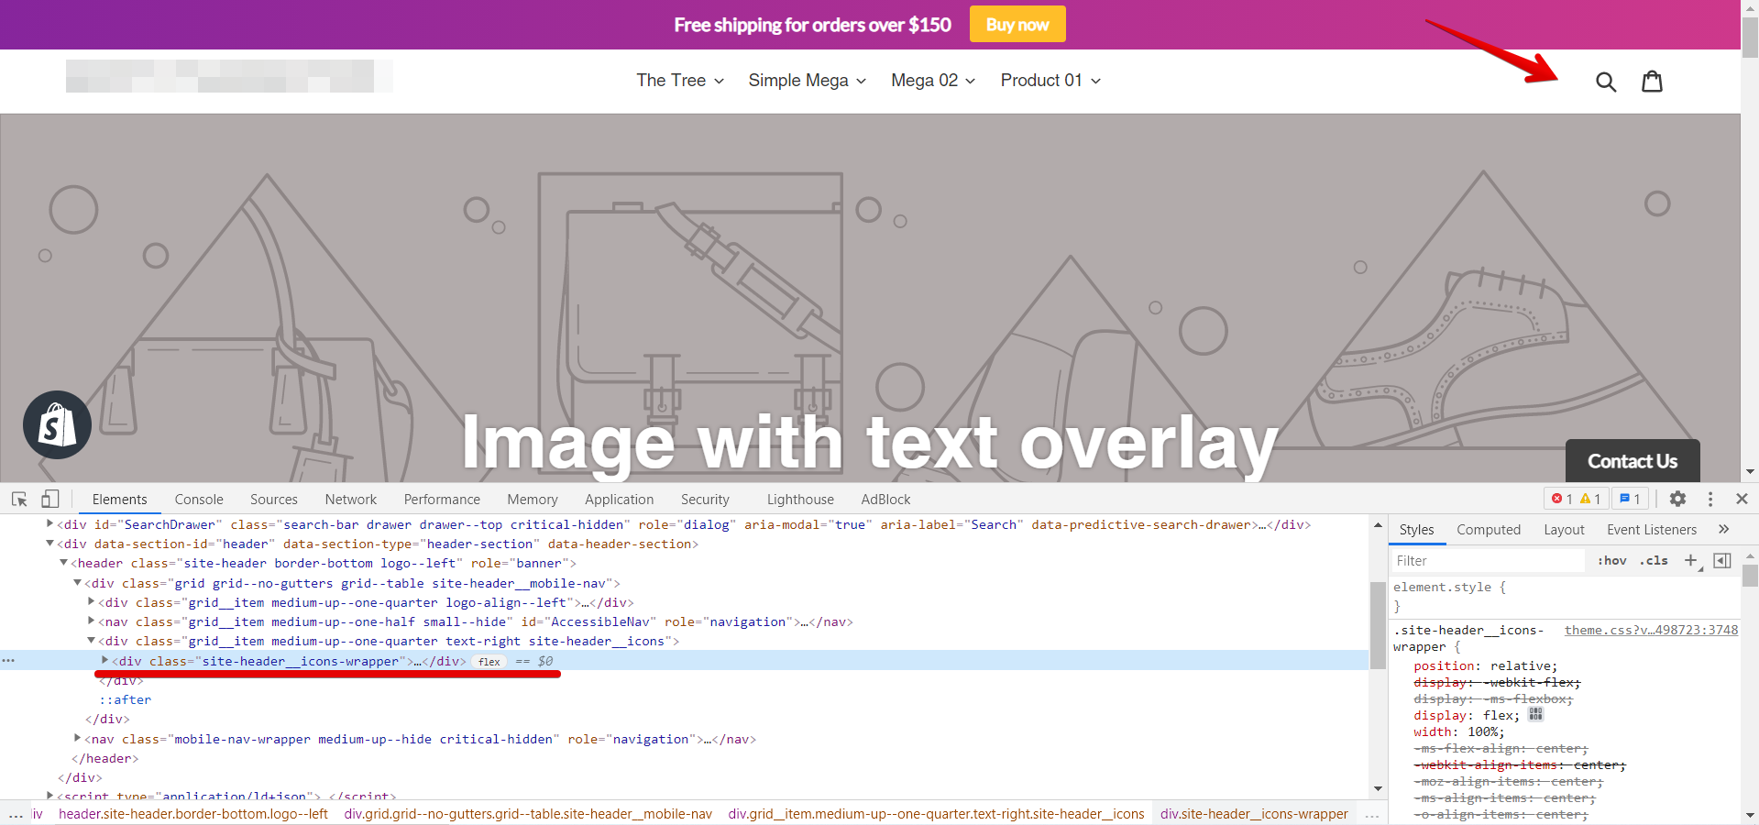Toggle the .cls class editor
1759x825 pixels.
pos(1655,560)
